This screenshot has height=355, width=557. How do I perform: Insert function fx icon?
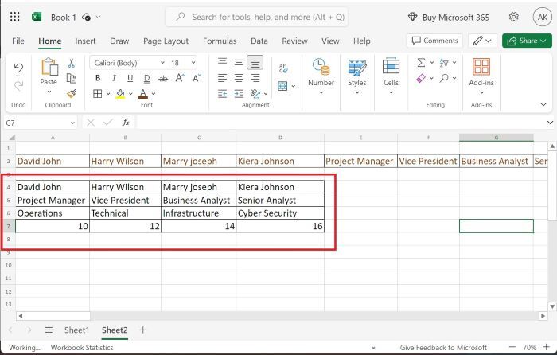click(126, 123)
